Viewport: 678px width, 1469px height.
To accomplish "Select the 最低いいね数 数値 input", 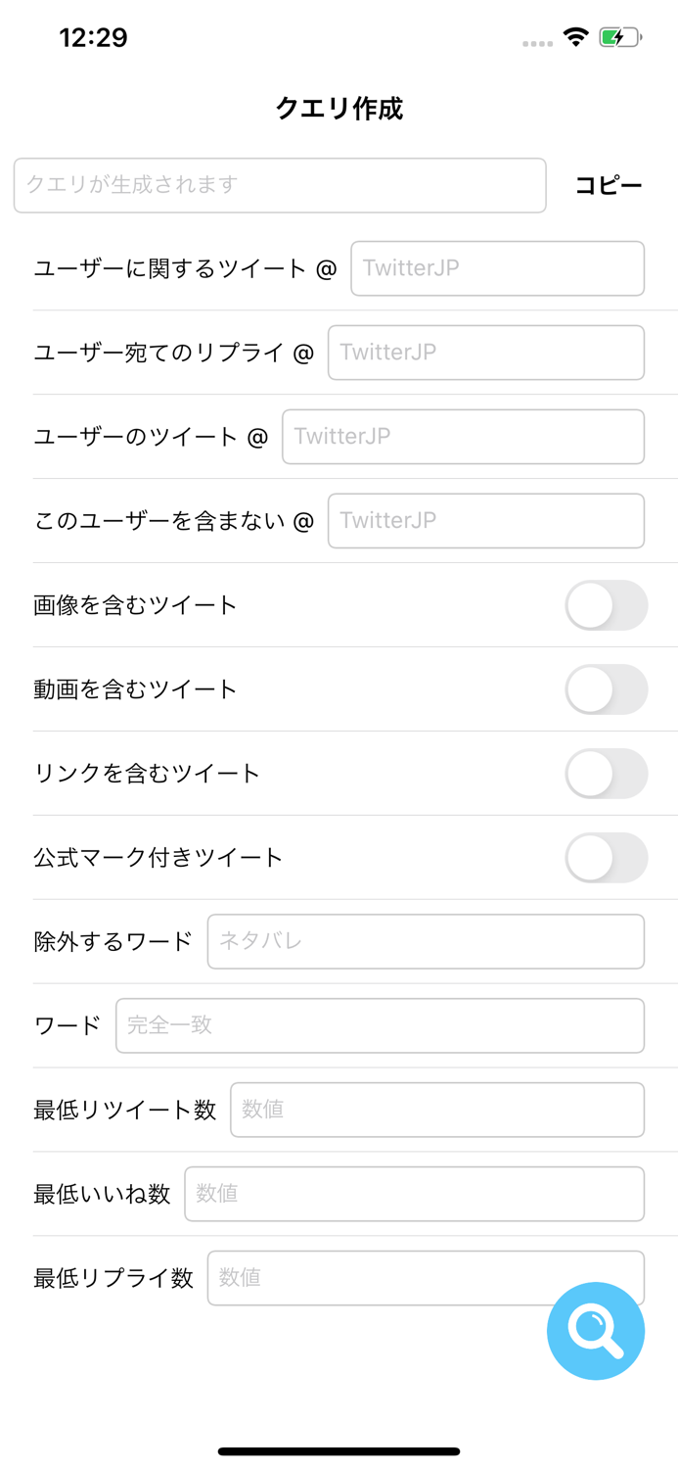I will [x=414, y=1194].
